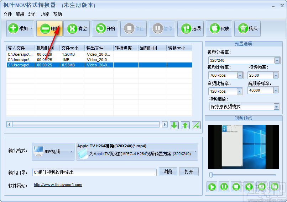Expand the 视频缩放 保持原视频模式 dropdown
The height and width of the screenshot is (202, 287).
pyautogui.click(x=276, y=107)
